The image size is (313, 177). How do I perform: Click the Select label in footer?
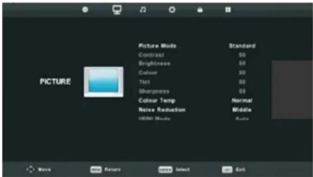coord(183,170)
